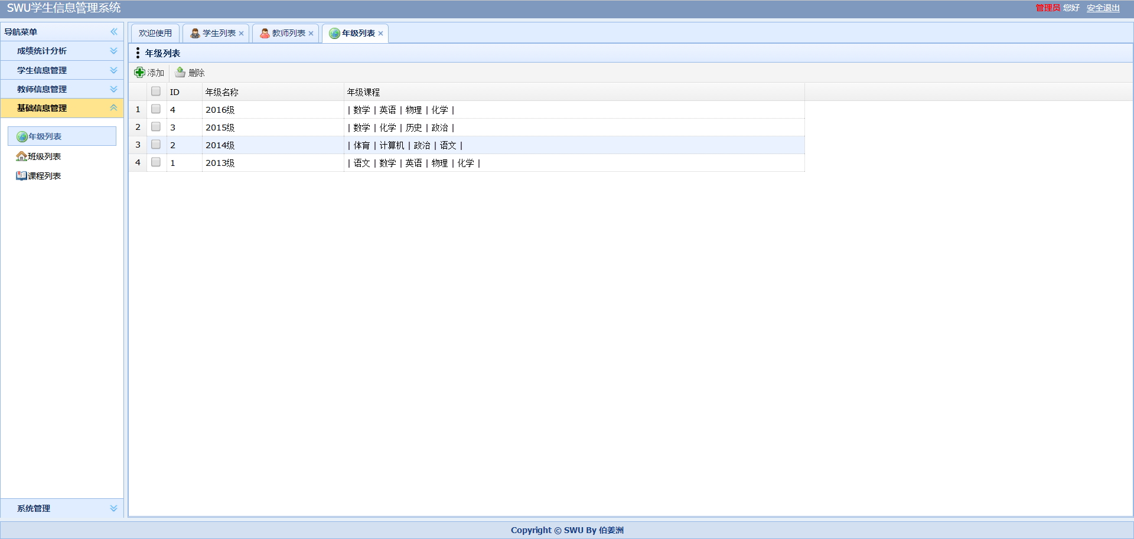Screen dimensions: 1134x539
Task: Click the 删除 trash icon on toolbar
Action: tap(179, 72)
